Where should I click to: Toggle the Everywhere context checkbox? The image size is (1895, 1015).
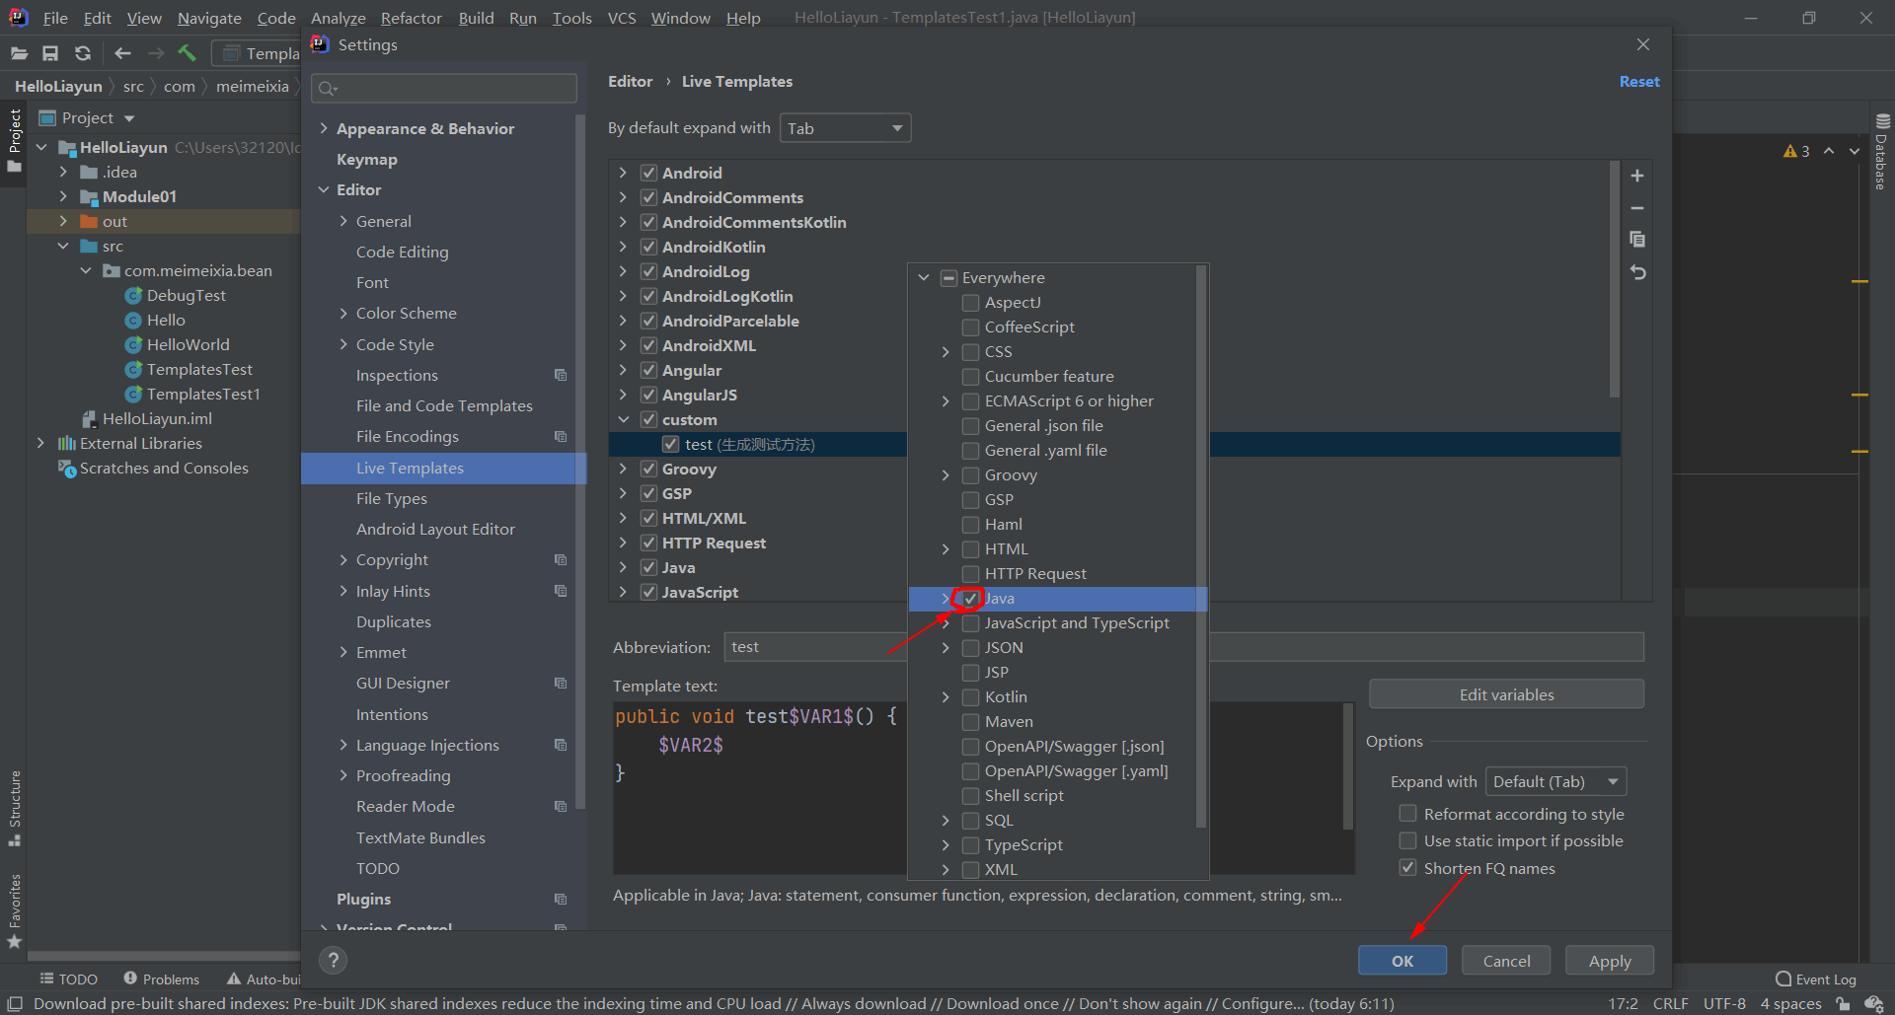click(x=948, y=277)
